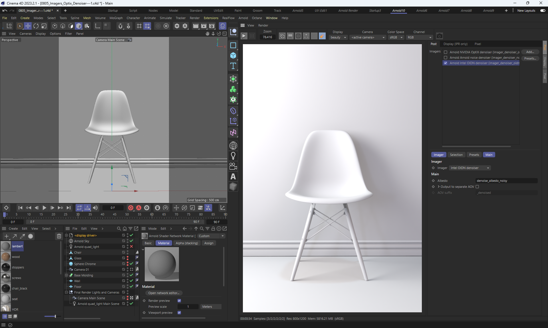This screenshot has height=328, width=548.
Task: Uncheck Arnold Intel OIDN denoiser
Action: tap(446, 63)
